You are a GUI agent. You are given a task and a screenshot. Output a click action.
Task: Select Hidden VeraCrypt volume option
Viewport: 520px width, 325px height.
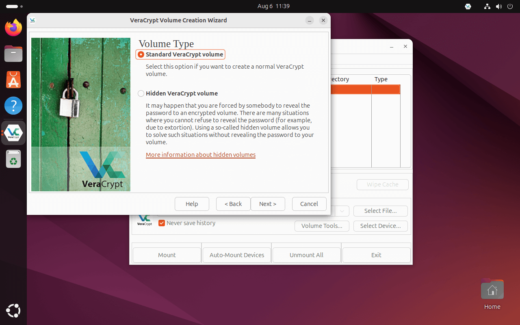pos(178,93)
